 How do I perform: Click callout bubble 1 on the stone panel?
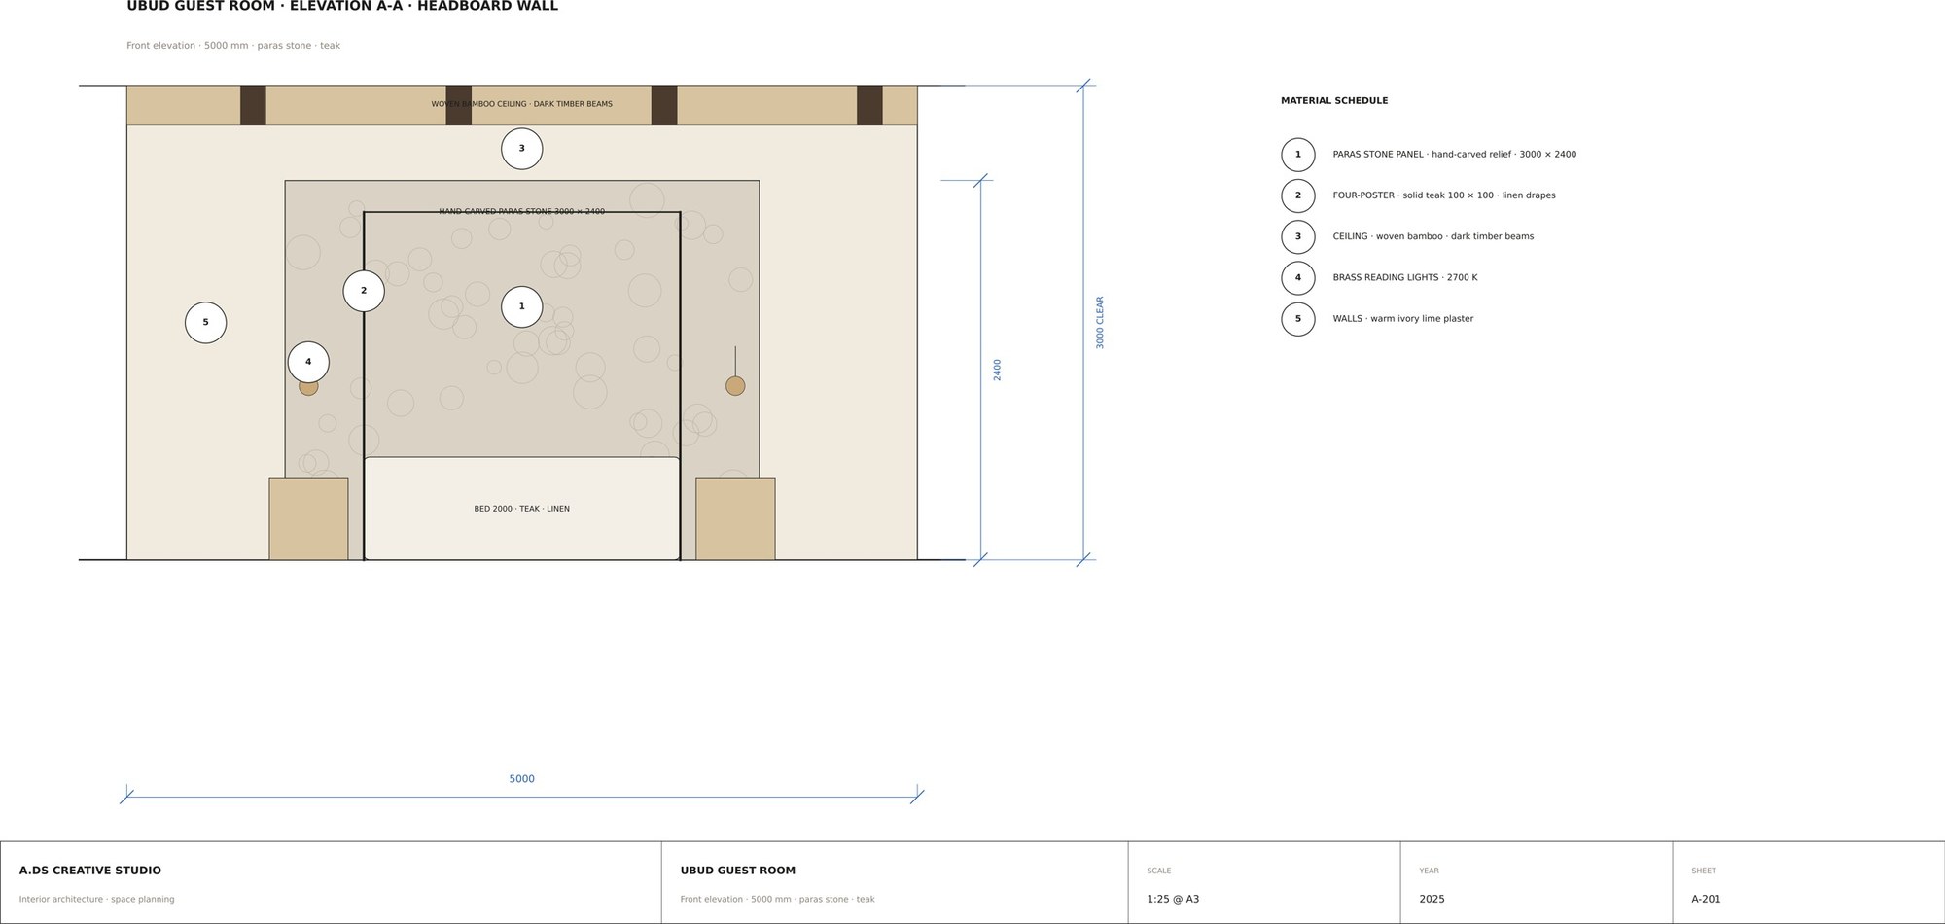click(521, 306)
